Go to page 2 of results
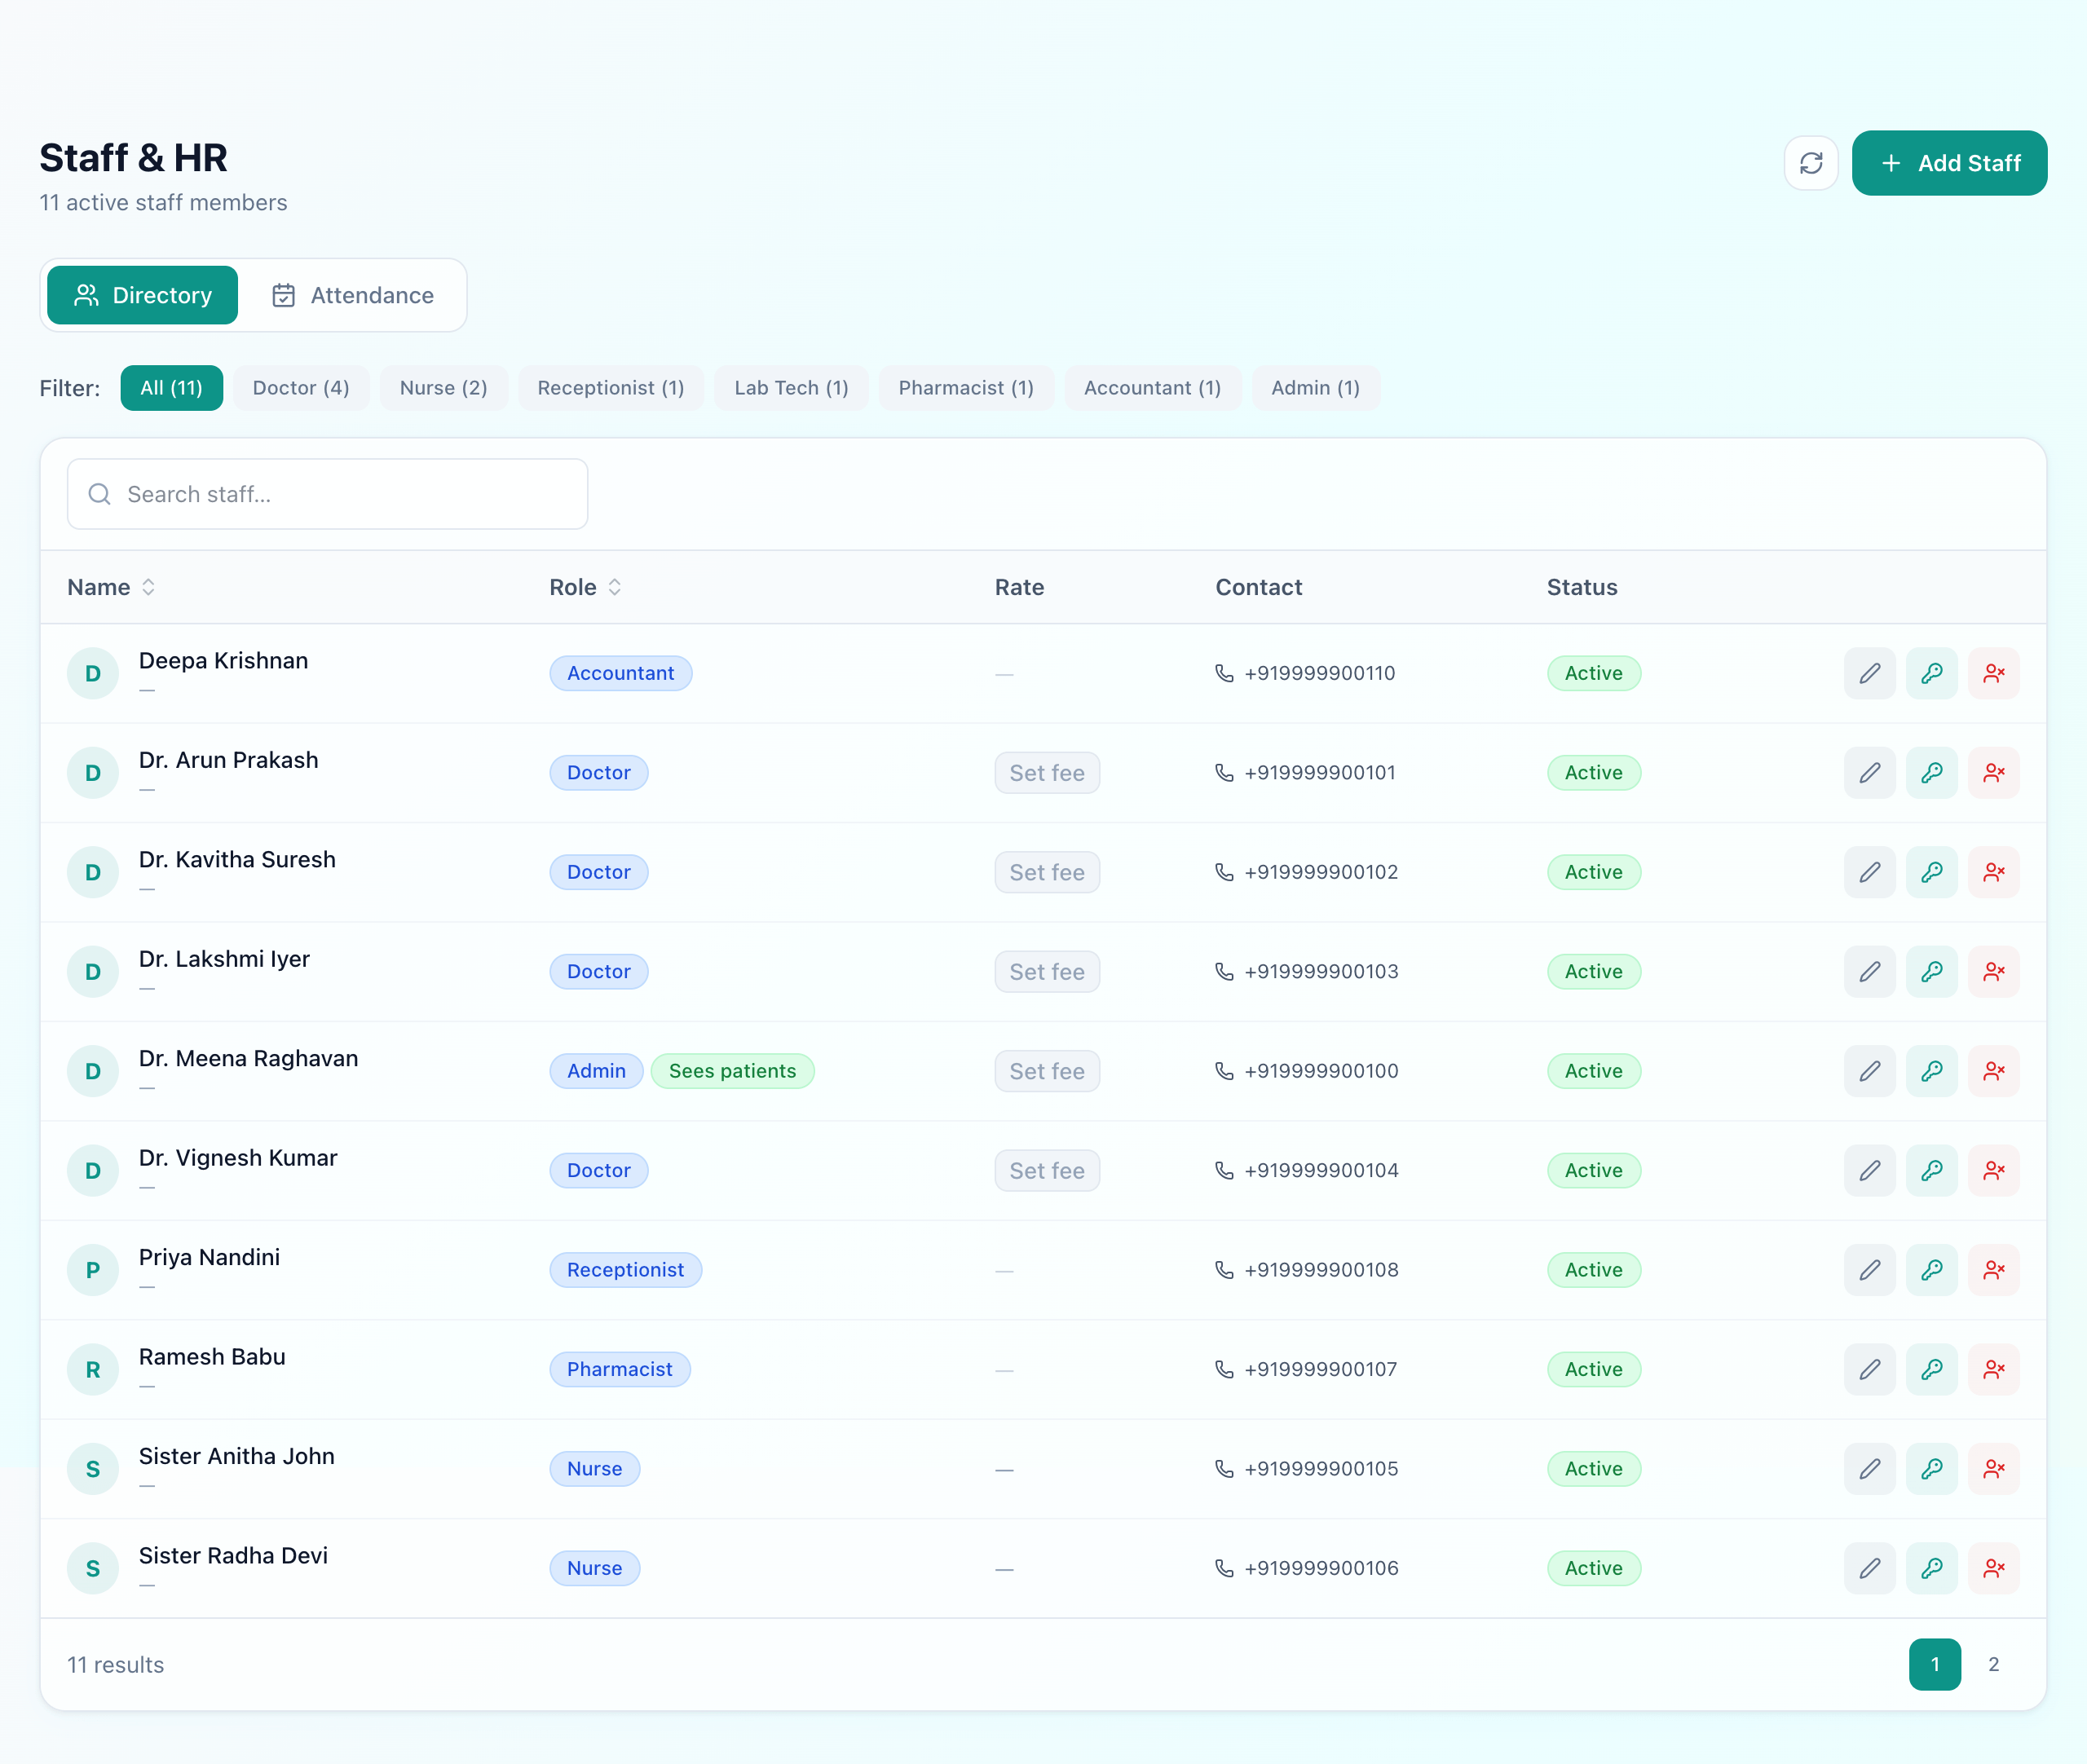Image resolution: width=2087 pixels, height=1764 pixels. 1993,1664
